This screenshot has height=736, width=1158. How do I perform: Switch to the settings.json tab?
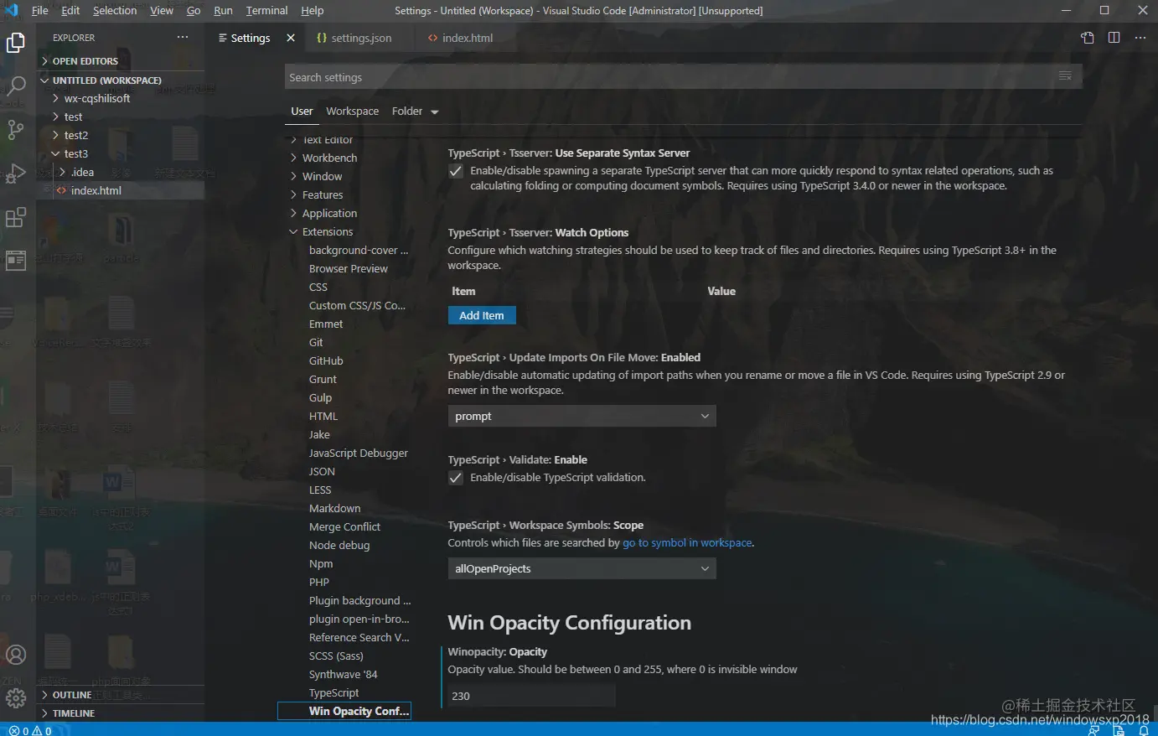click(360, 38)
